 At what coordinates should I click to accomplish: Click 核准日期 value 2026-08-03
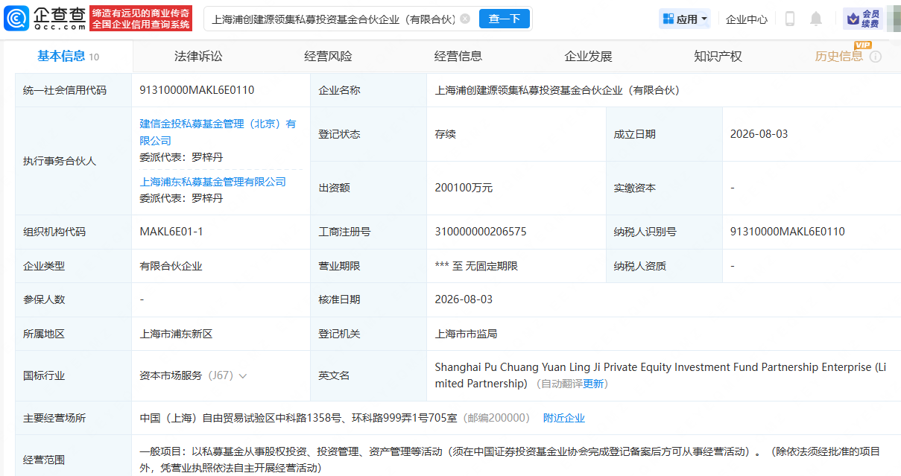pyautogui.click(x=464, y=299)
